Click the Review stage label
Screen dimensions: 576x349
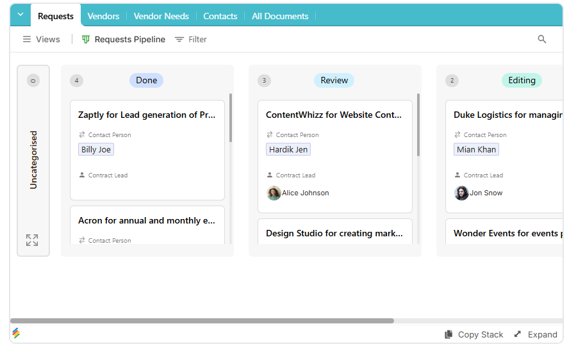[334, 81]
